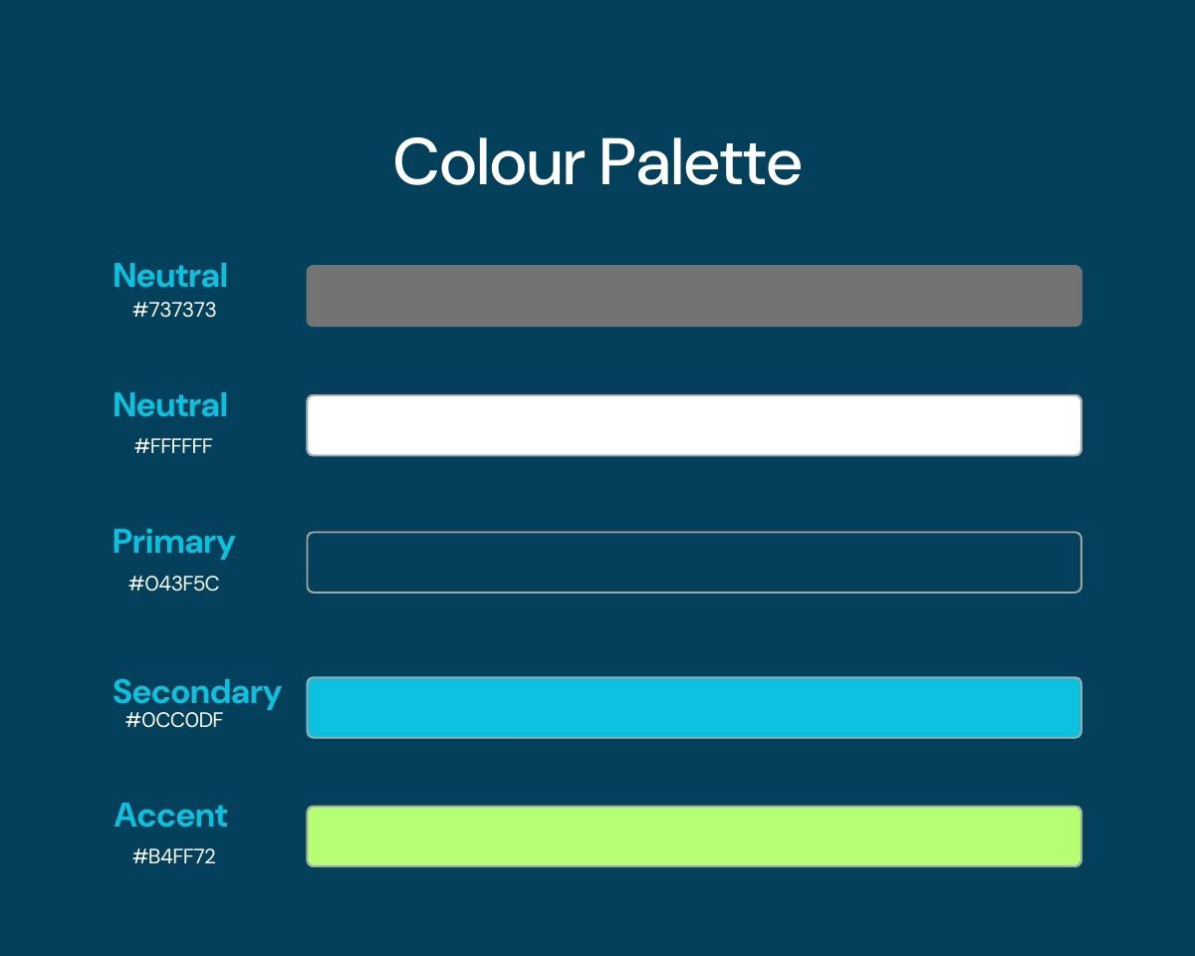This screenshot has height=956, width=1195.
Task: Click the Neutral label above #737373
Action: [x=170, y=276]
